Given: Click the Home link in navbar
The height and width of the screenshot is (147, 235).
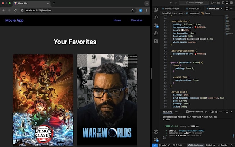Looking at the screenshot, I should point(117,20).
